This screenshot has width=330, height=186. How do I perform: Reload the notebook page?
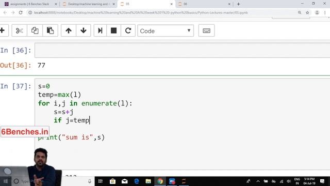click(21, 12)
